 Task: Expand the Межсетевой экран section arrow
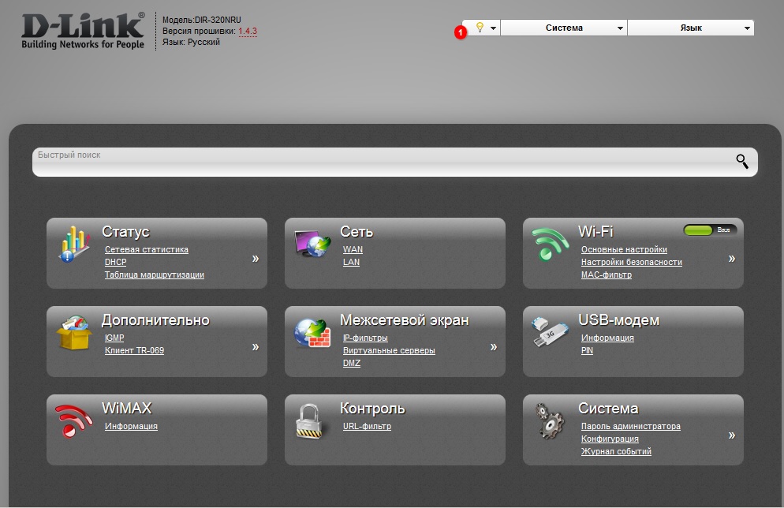point(494,346)
